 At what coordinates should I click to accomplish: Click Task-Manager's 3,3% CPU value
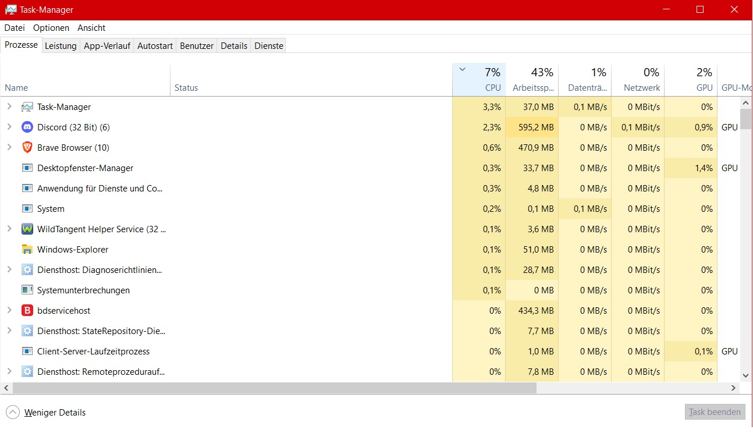tap(492, 107)
